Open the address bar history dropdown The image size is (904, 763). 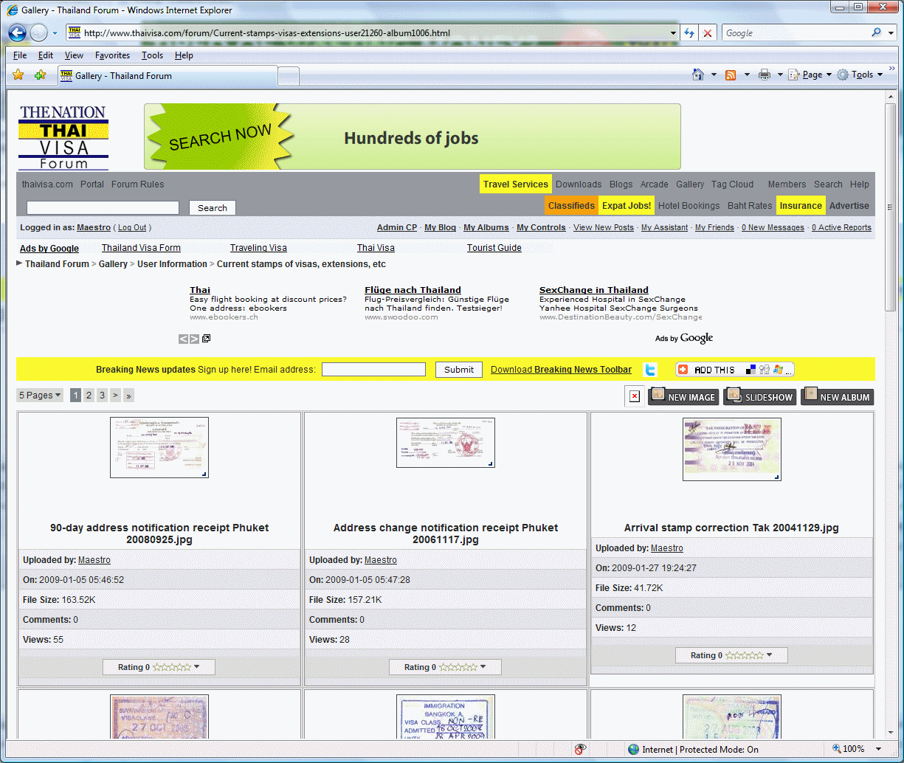[x=673, y=33]
